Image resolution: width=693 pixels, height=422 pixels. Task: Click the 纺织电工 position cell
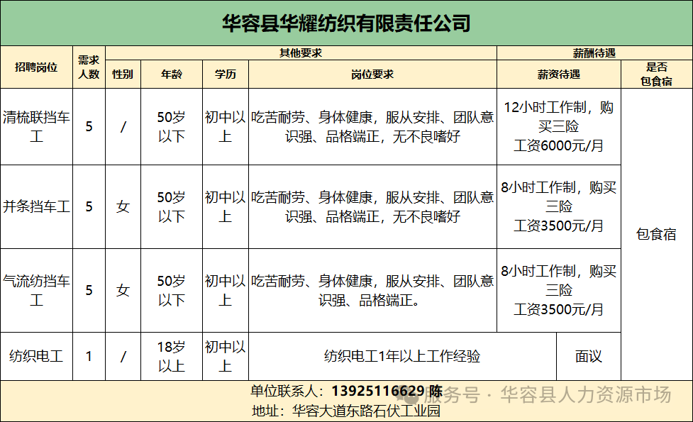coord(36,356)
